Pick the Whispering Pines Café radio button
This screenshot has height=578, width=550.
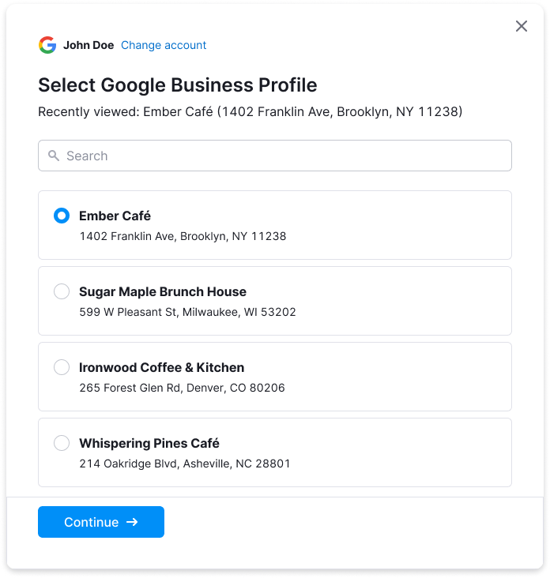coord(62,443)
